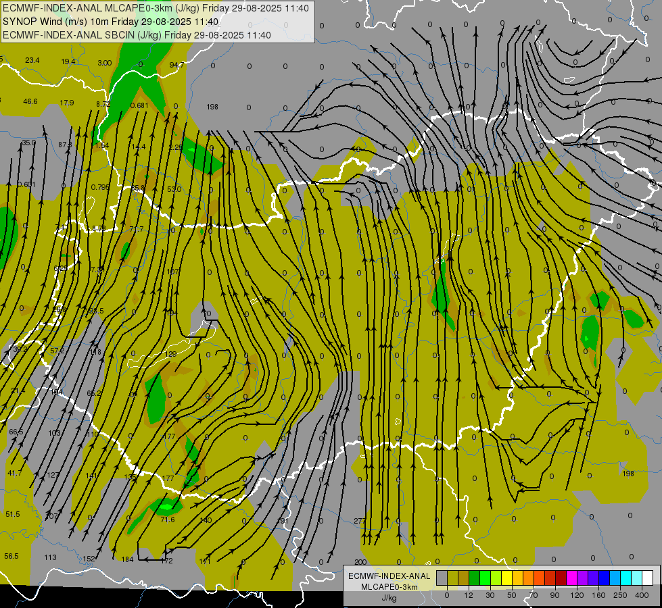Click the '71.6' value on the map

pyautogui.click(x=168, y=520)
